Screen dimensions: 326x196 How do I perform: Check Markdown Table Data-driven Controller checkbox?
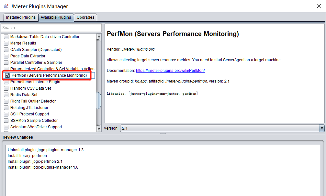6,37
